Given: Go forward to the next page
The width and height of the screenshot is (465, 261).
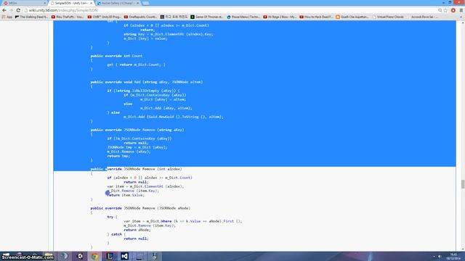Looking at the screenshot, I should [12, 10].
